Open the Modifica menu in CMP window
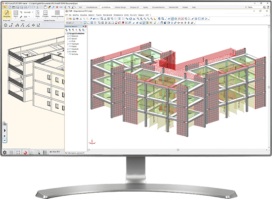Viewport: 272px width, 199px height. point(76,15)
